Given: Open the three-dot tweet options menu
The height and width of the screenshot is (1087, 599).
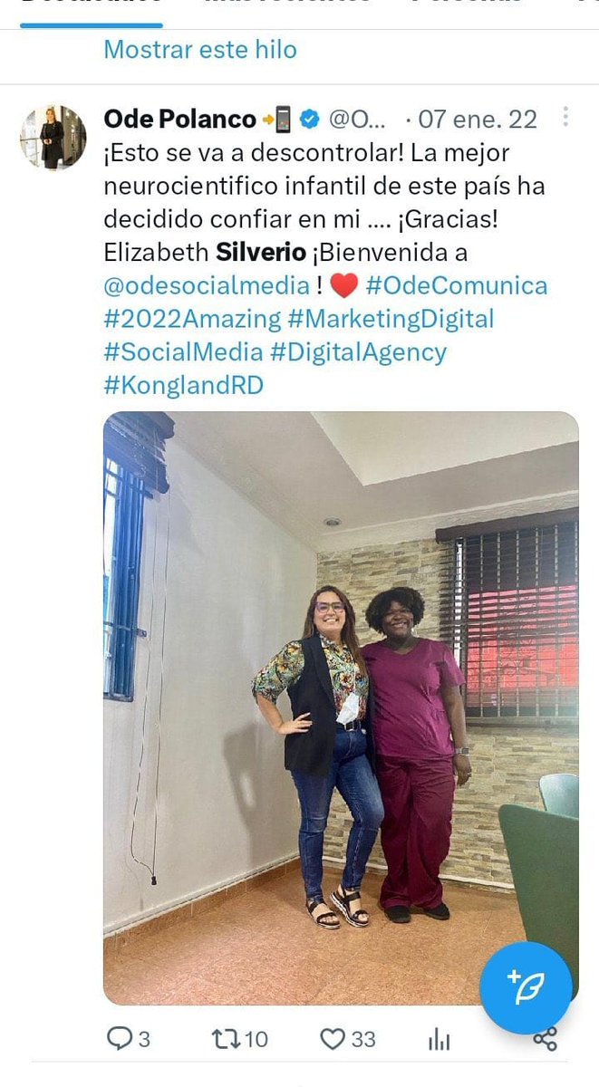Looking at the screenshot, I should (x=565, y=117).
